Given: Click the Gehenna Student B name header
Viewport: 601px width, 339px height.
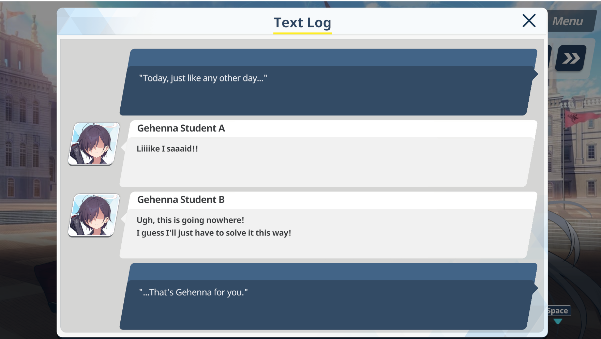Looking at the screenshot, I should pos(181,200).
